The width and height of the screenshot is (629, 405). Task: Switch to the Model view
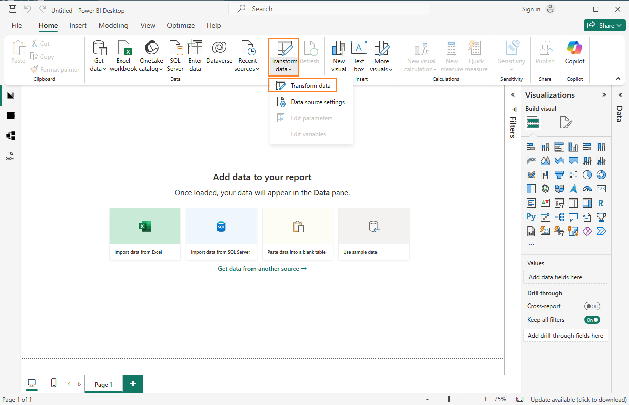10,135
